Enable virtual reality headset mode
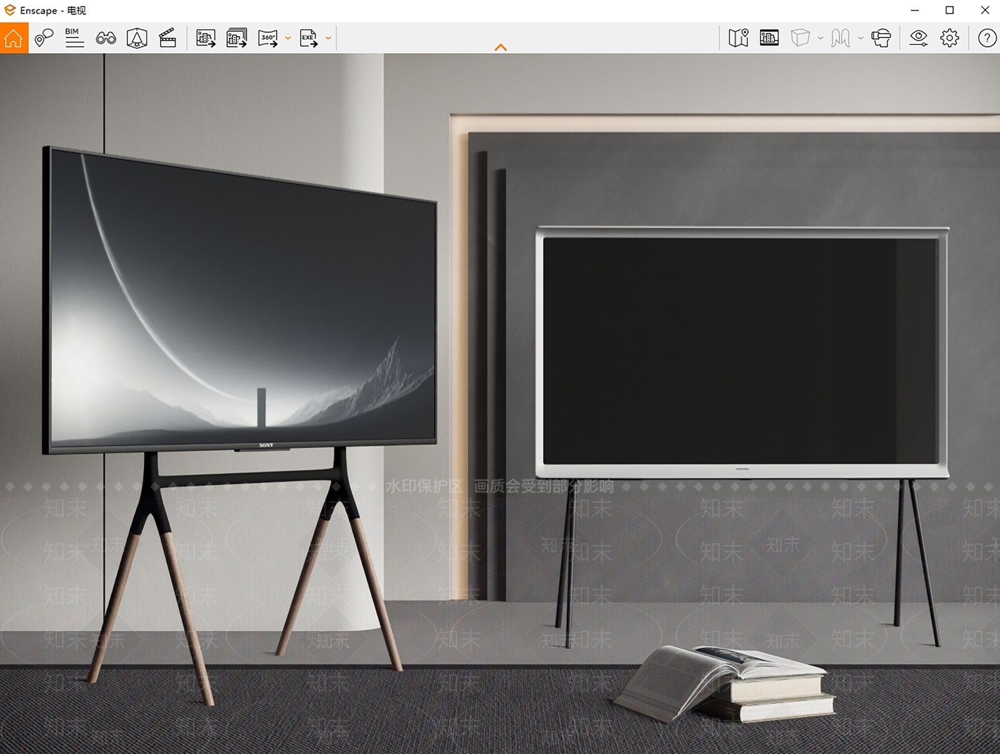 [x=881, y=38]
